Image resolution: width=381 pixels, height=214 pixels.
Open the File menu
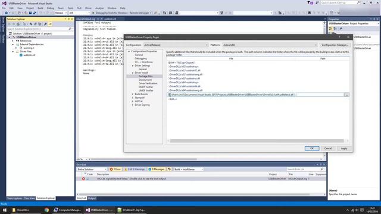(4, 8)
